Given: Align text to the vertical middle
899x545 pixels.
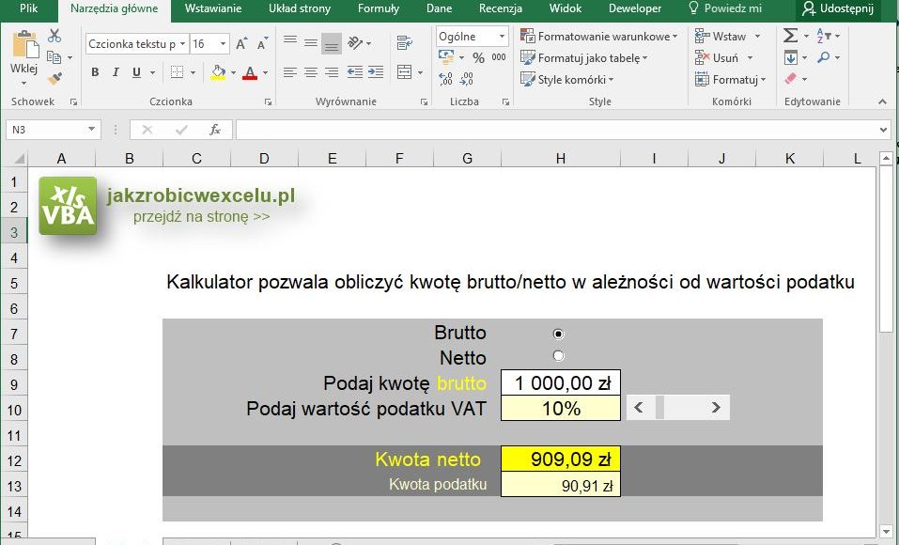Looking at the screenshot, I should click(311, 43).
